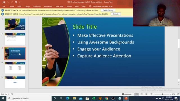Image resolution: width=180 pixels, height=101 pixels.
Task: Open the Design tab
Action: tap(27, 6)
